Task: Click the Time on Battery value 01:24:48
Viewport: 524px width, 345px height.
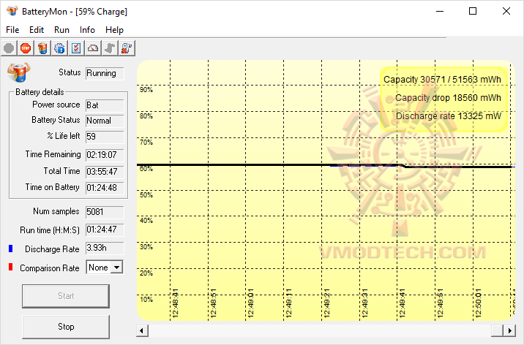Action: click(x=105, y=188)
